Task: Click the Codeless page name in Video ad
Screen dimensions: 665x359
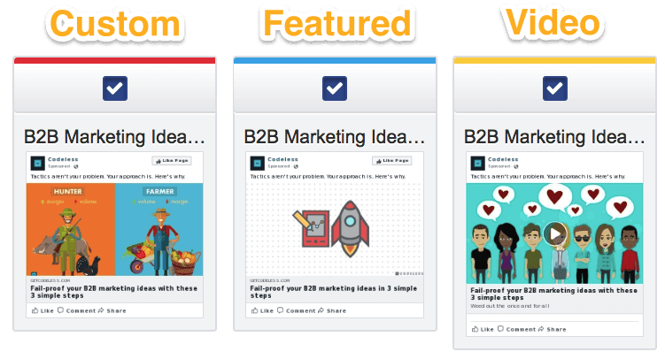Action: tap(503, 159)
